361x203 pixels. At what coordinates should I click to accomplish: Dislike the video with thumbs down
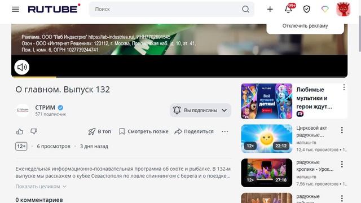(34, 131)
